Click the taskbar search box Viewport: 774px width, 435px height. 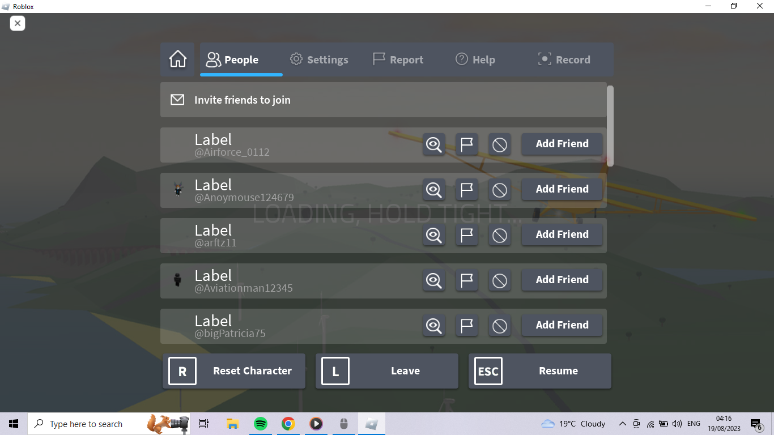point(109,424)
